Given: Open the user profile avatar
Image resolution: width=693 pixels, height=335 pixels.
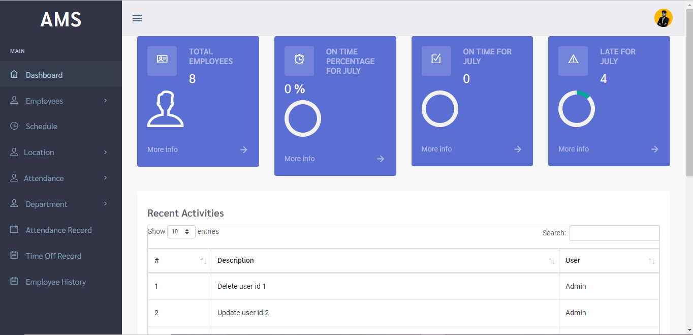Looking at the screenshot, I should point(663,18).
